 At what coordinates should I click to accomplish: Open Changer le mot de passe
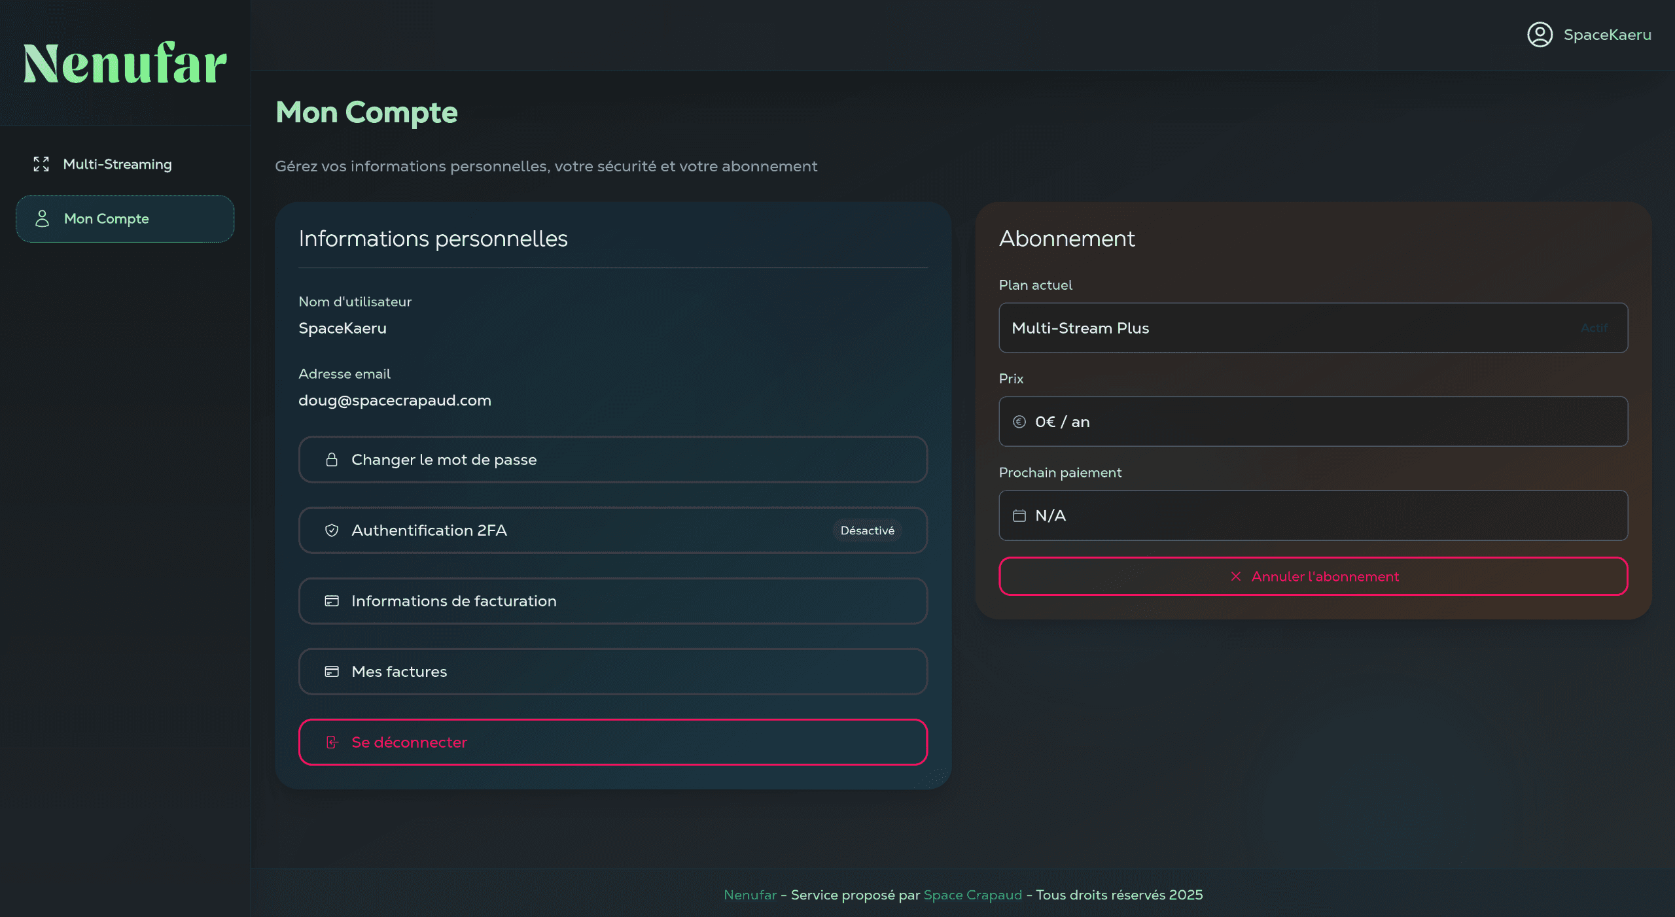tap(612, 460)
